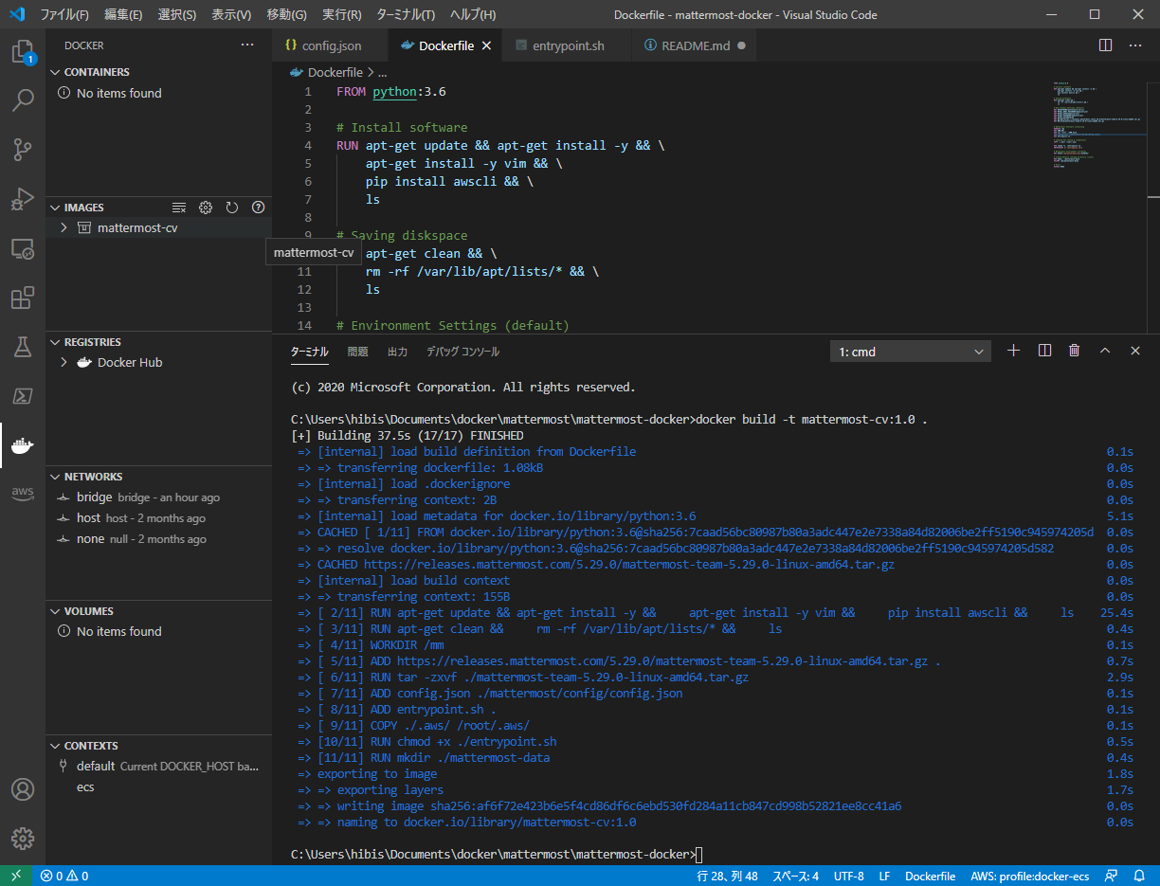Open Images help question mark icon
This screenshot has height=886, width=1160.
pos(258,208)
